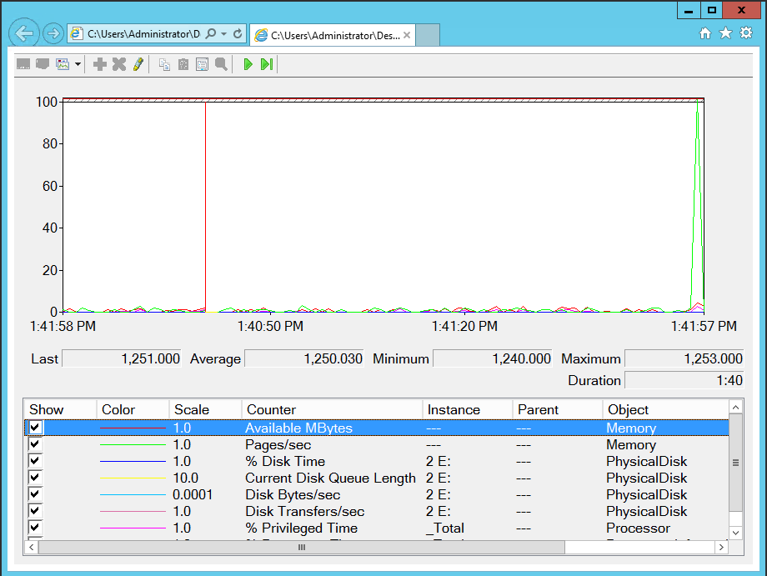
Task: Sort by the Object column header
Action: pos(665,409)
